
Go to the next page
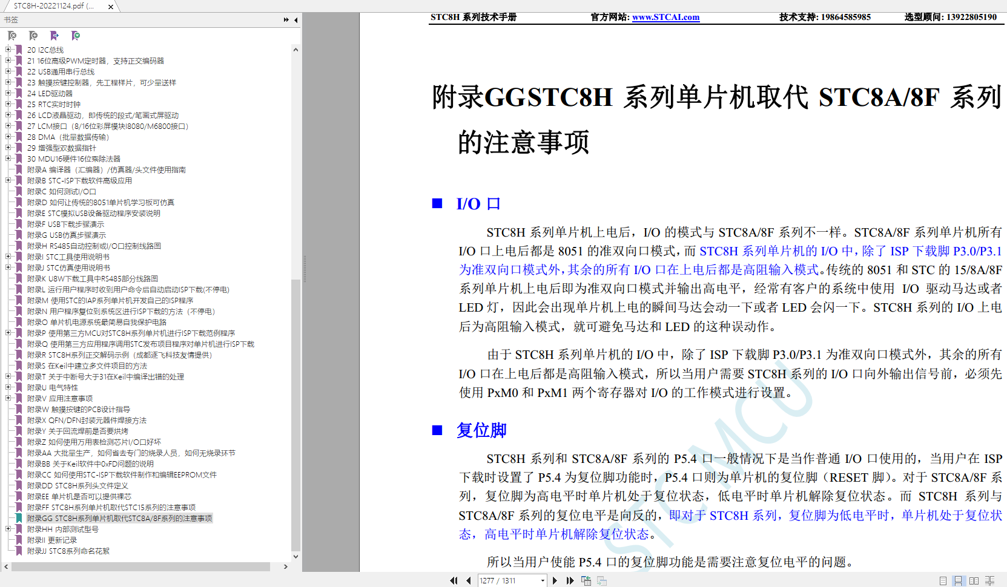pyautogui.click(x=555, y=580)
